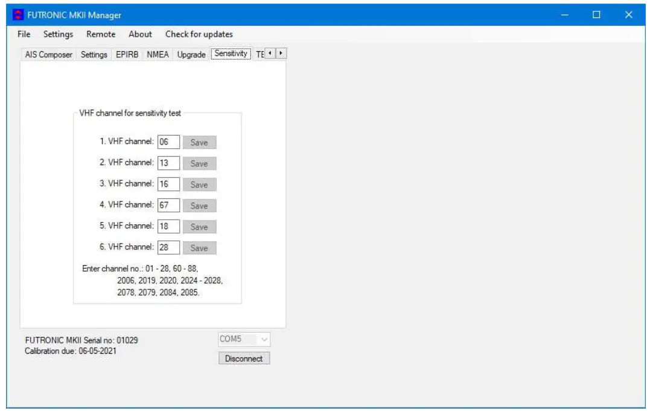Click the Disconnect button
This screenshot has width=650, height=411.
(244, 359)
